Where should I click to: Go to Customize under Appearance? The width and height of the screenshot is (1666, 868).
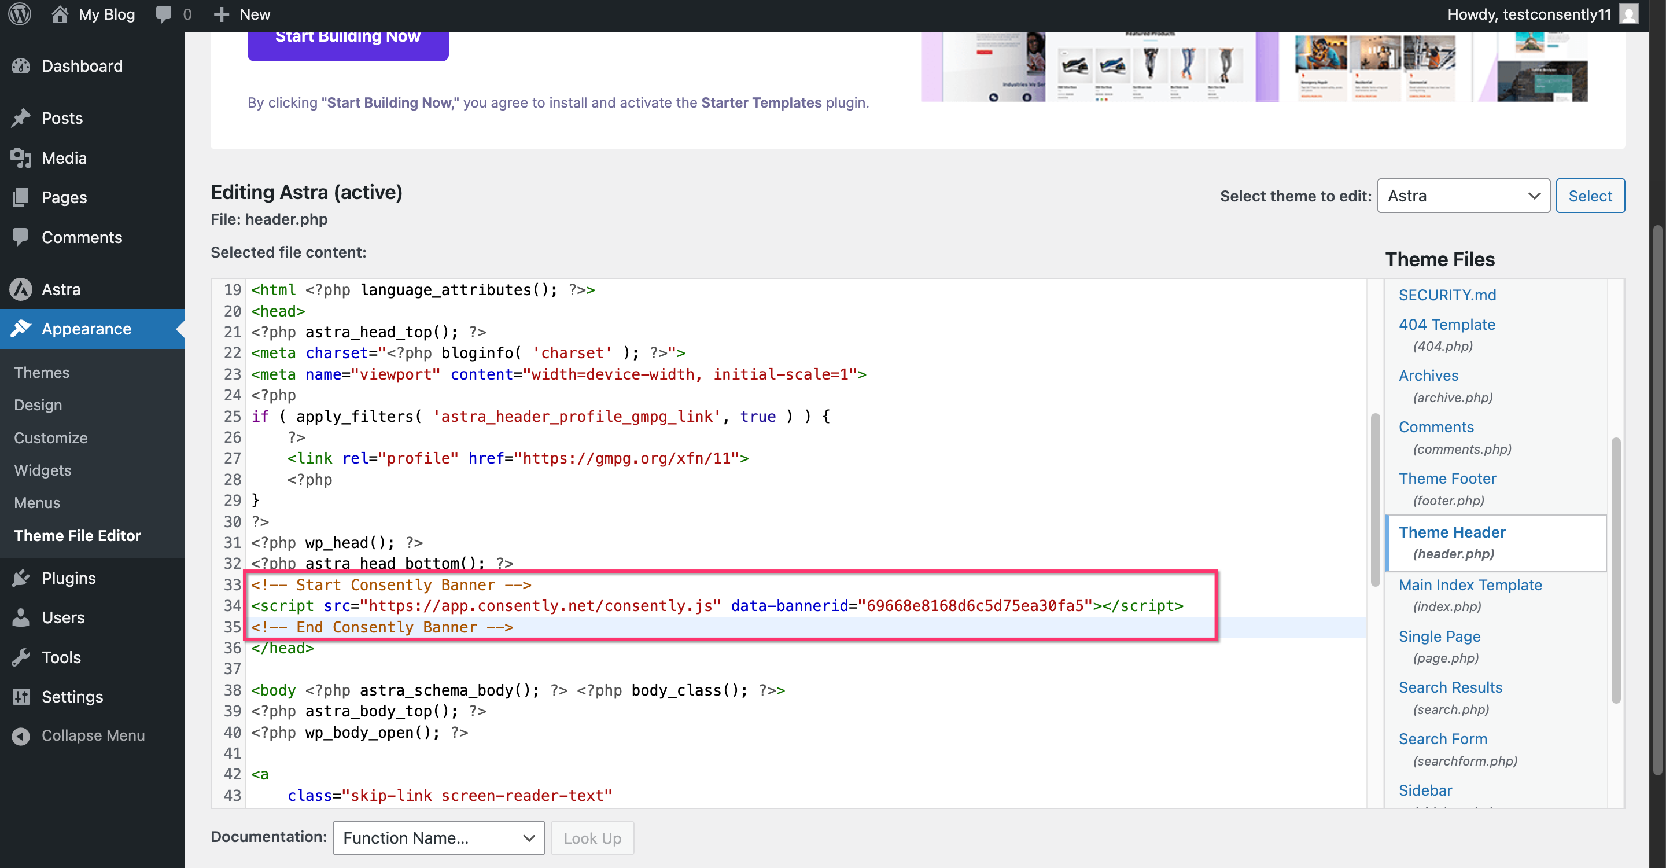pos(50,438)
